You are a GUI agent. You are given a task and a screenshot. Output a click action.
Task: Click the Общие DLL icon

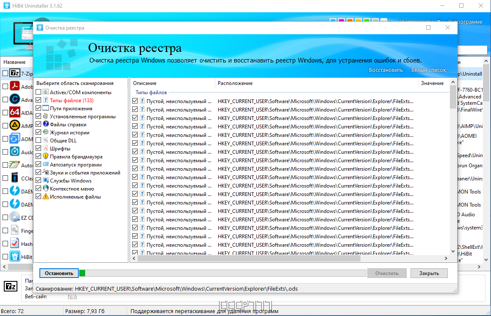tap(46, 140)
